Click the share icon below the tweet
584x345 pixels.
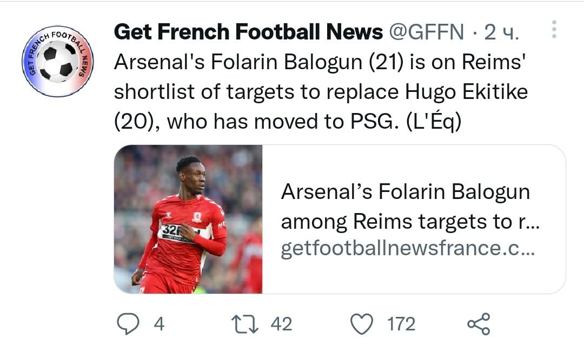pos(478,323)
